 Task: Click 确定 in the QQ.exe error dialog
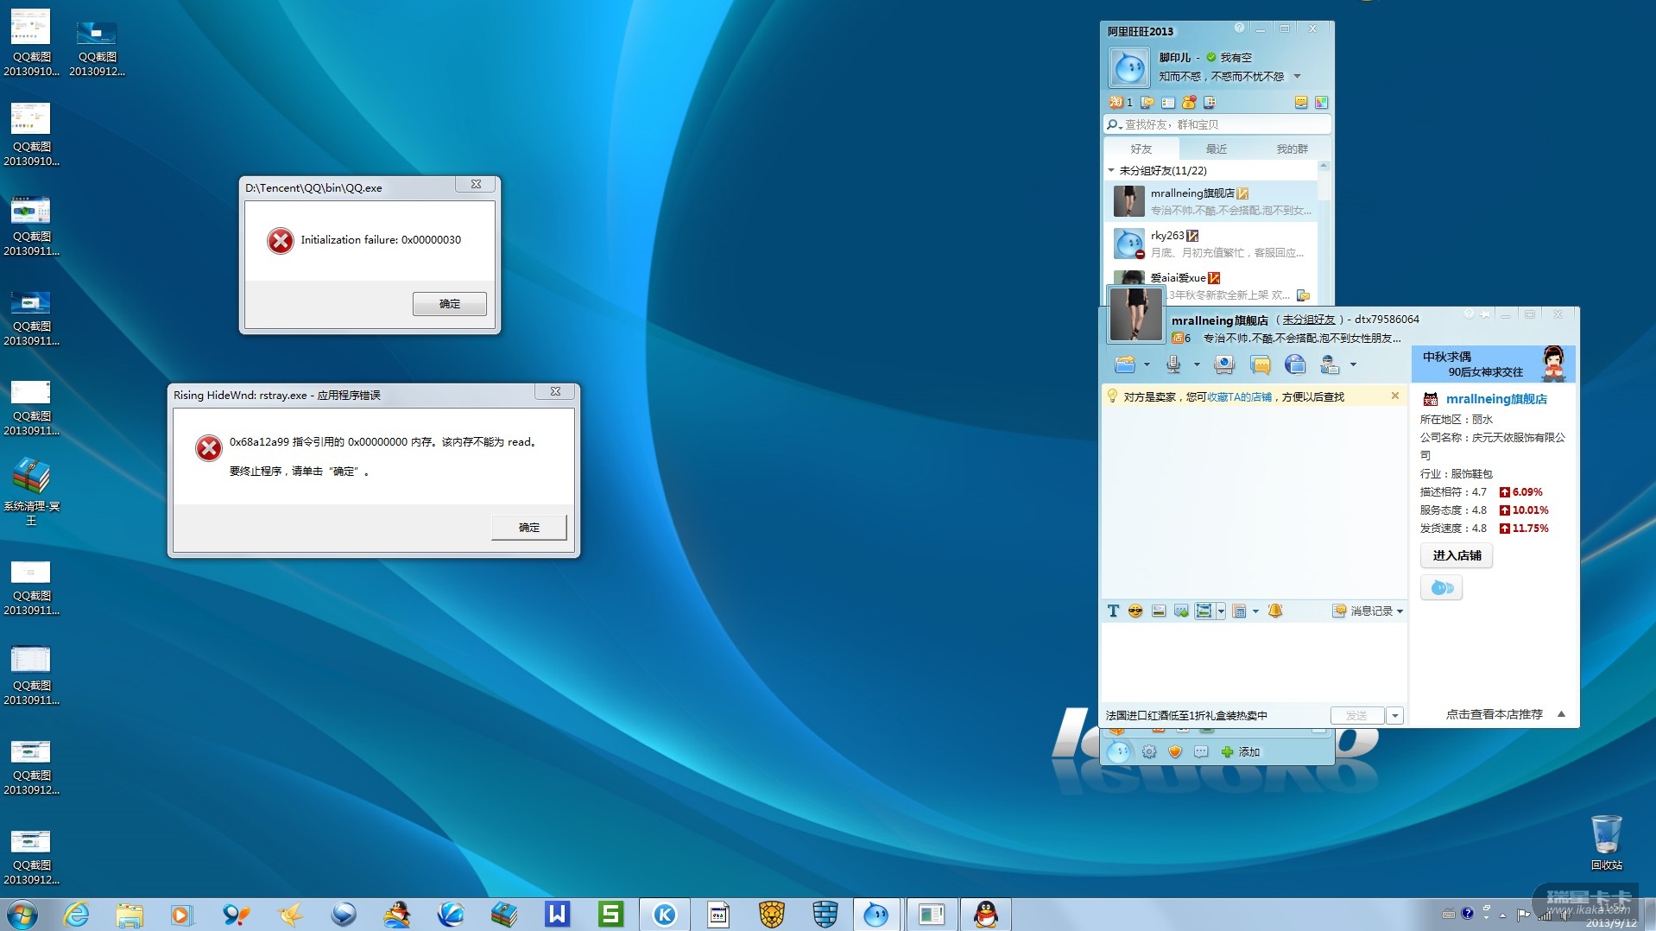[449, 304]
